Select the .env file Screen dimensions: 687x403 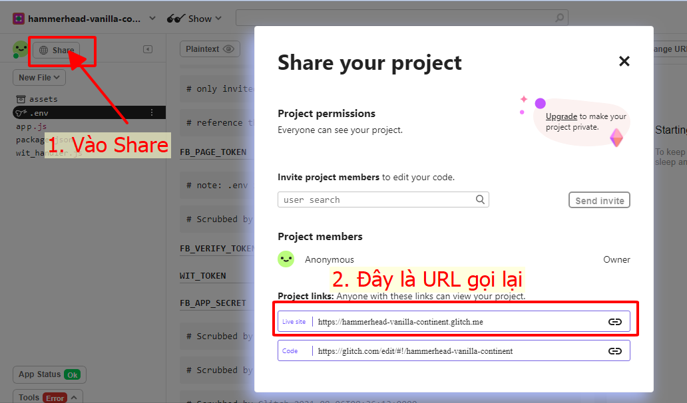pyautogui.click(x=89, y=113)
